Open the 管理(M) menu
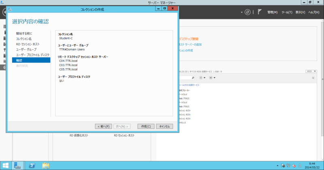Image resolution: width=324 pixels, height=170 pixels. point(272,12)
